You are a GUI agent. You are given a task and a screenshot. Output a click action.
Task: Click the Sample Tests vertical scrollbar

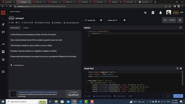tap(182, 78)
